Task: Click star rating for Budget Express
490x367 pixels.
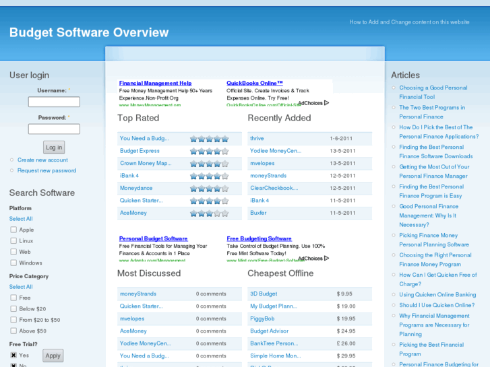Action: tap(209, 151)
